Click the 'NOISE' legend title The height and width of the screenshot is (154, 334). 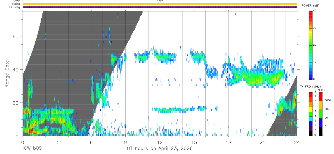(x=322, y=90)
